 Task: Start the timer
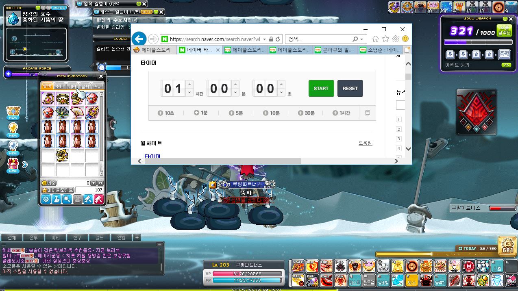321,88
